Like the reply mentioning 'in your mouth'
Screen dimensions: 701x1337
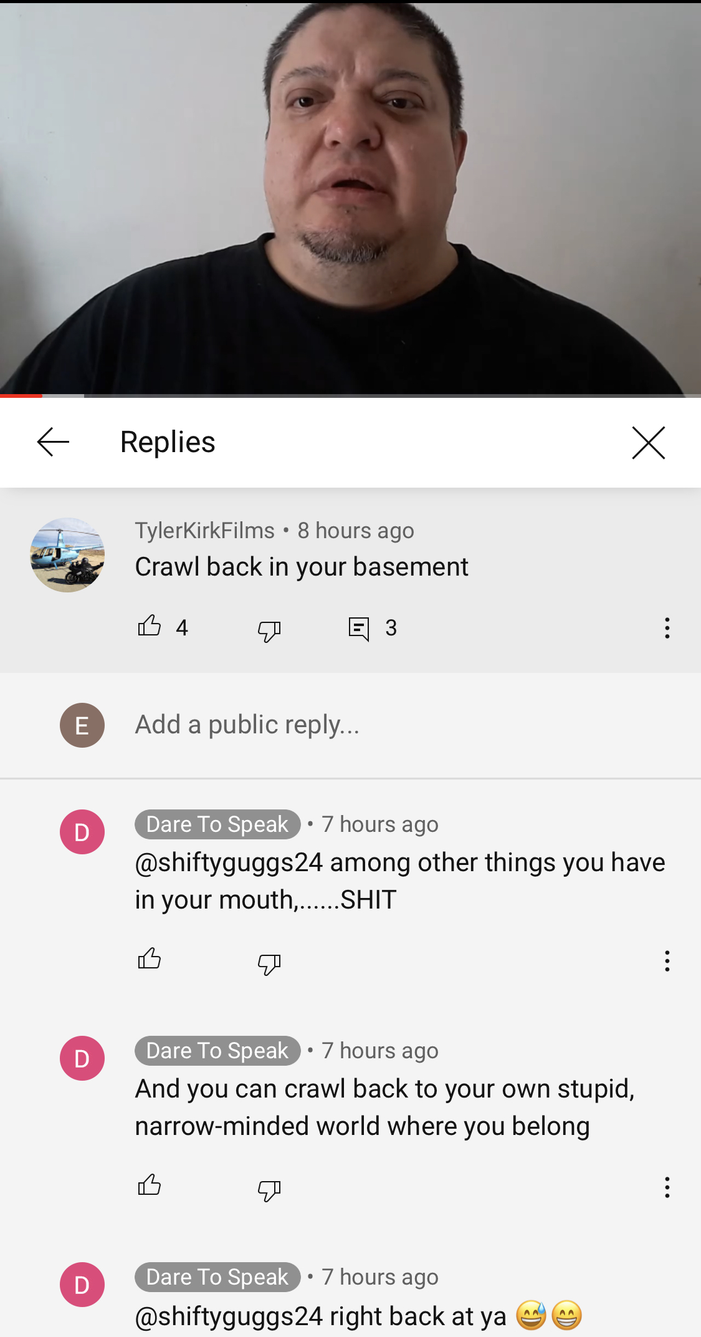click(150, 958)
